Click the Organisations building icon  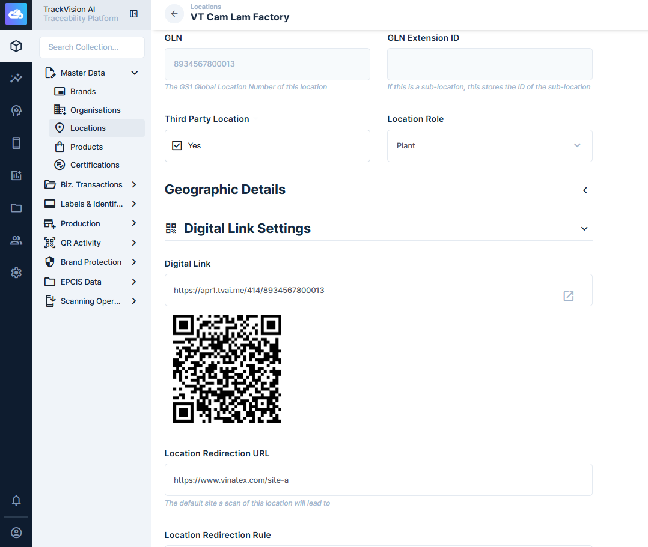(x=60, y=110)
